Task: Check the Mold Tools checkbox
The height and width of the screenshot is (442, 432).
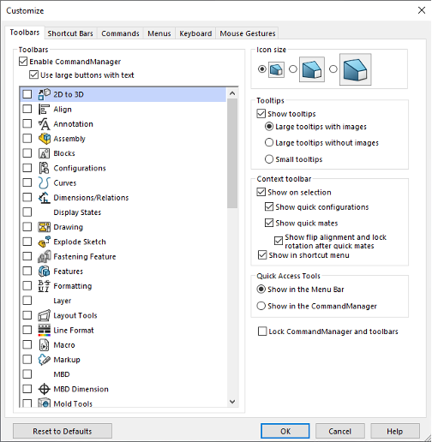Action: click(x=27, y=403)
